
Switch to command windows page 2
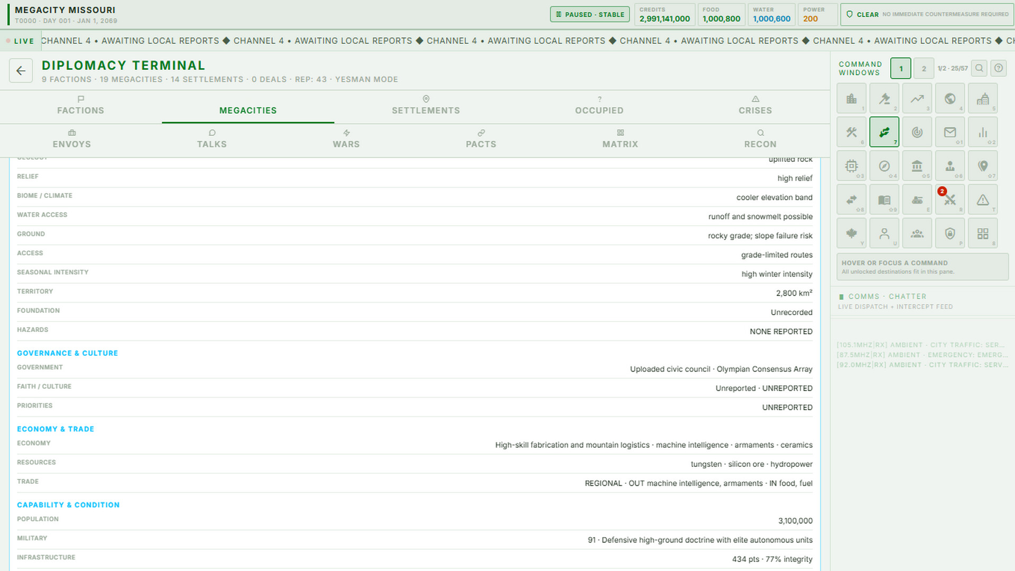[x=924, y=68]
